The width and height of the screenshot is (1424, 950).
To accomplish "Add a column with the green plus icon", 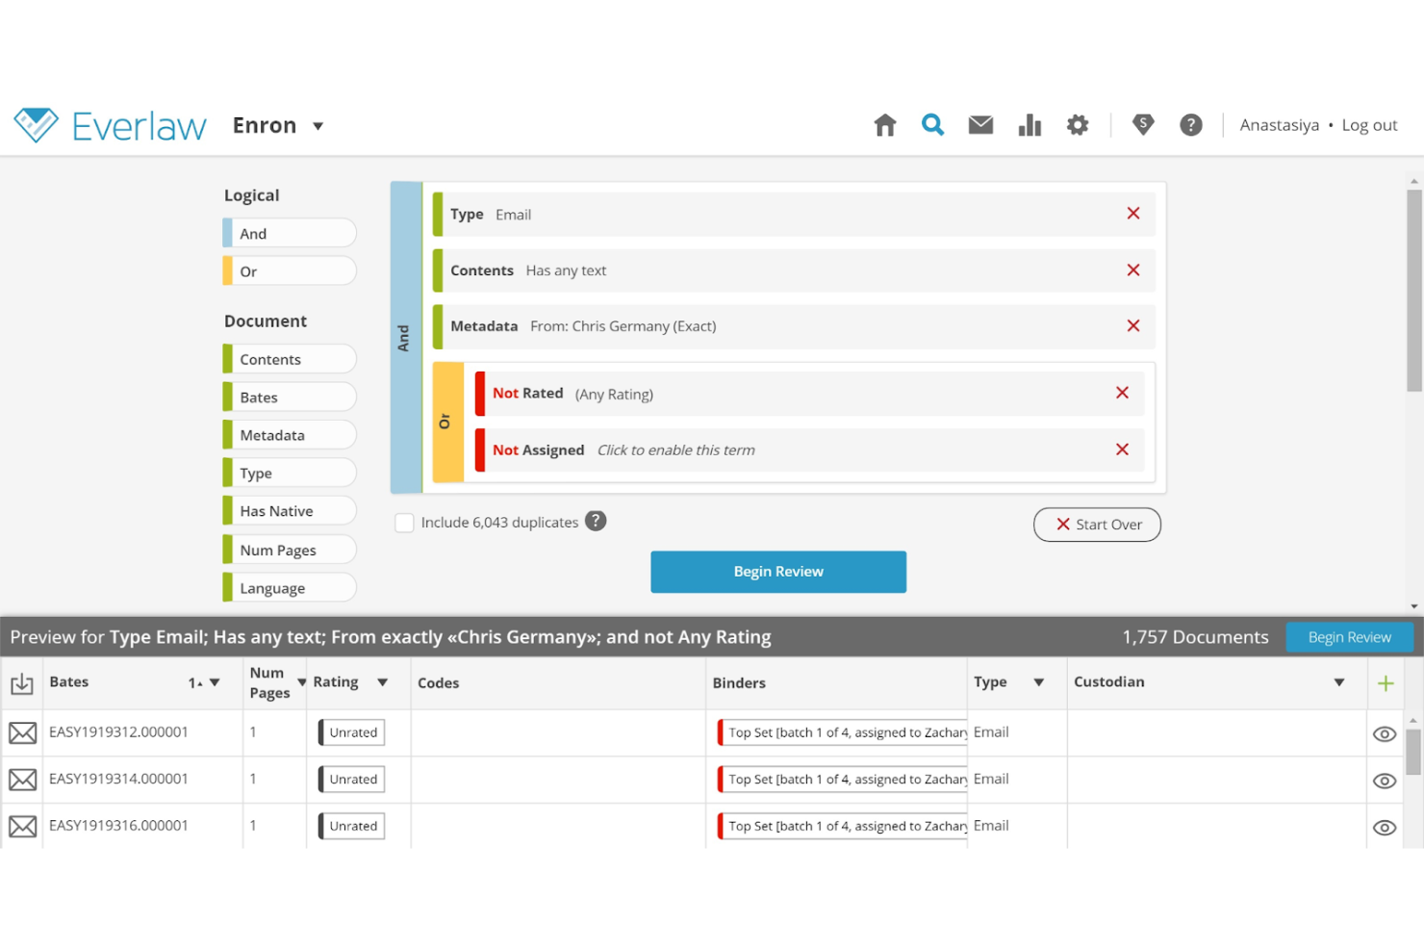I will click(x=1386, y=683).
